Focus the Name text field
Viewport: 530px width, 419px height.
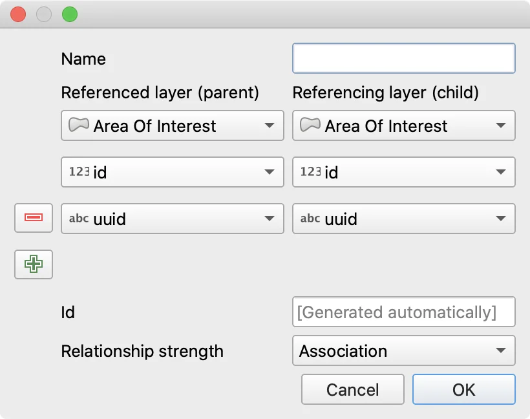(403, 58)
